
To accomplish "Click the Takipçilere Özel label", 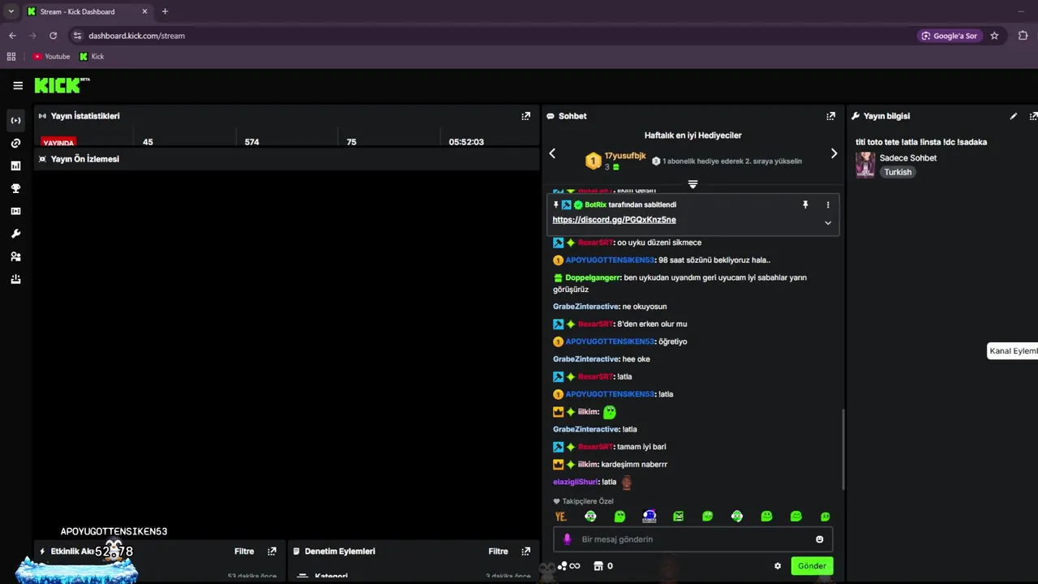I will coord(588,501).
